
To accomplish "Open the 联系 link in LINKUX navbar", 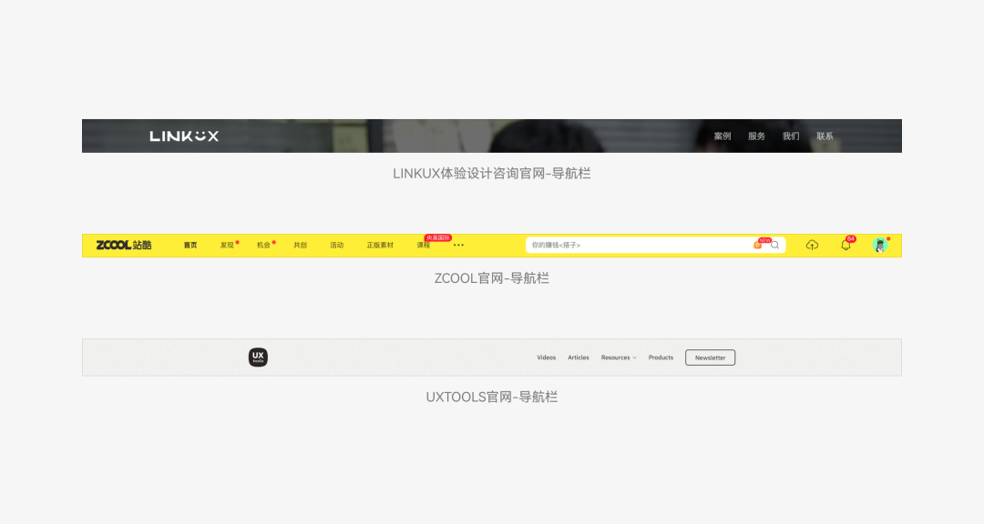I will [x=825, y=136].
